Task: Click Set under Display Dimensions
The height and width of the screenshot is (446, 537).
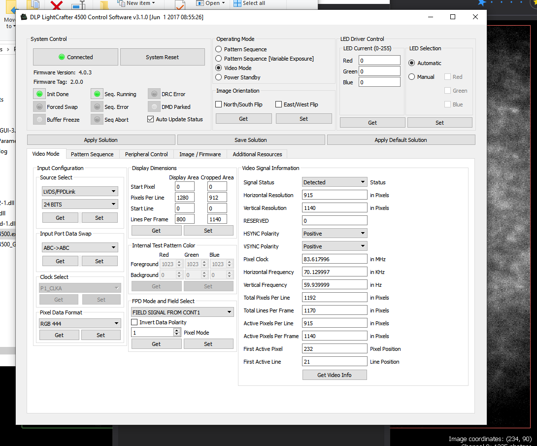Action: (208, 231)
